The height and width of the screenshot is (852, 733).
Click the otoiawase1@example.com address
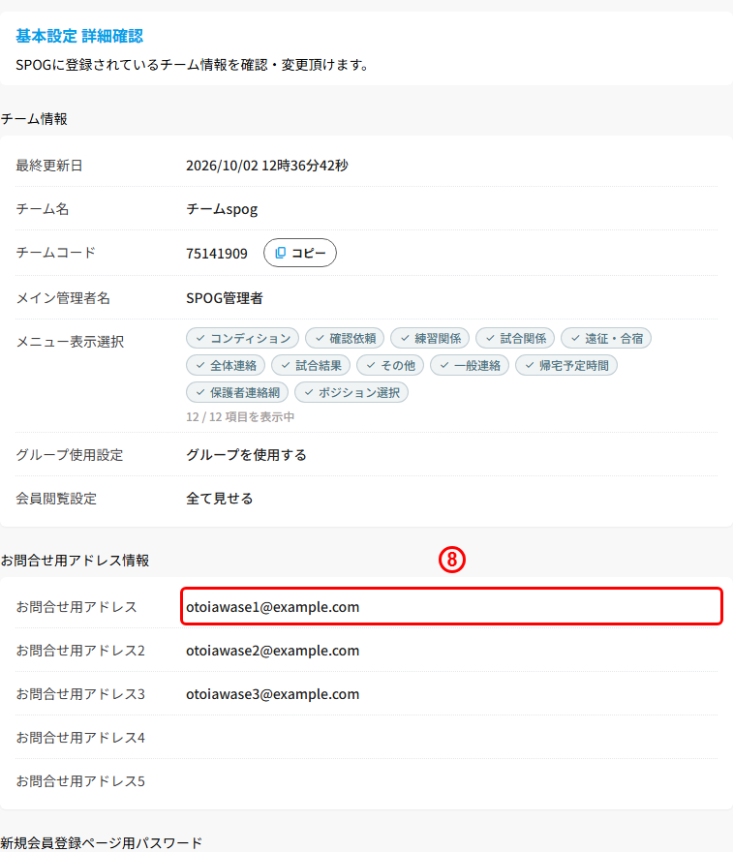pyautogui.click(x=273, y=606)
